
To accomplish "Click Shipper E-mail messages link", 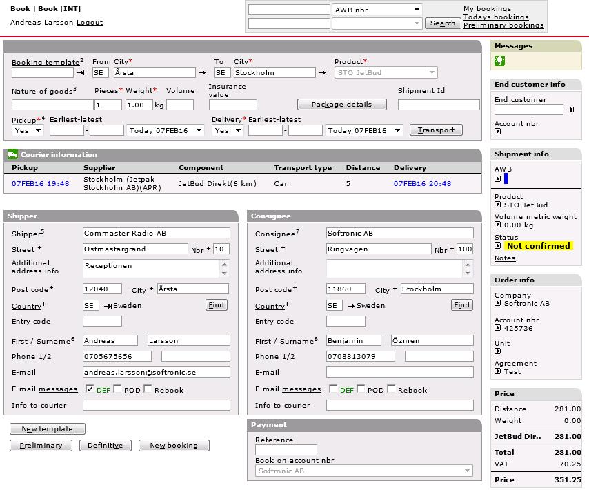I will pyautogui.click(x=58, y=389).
